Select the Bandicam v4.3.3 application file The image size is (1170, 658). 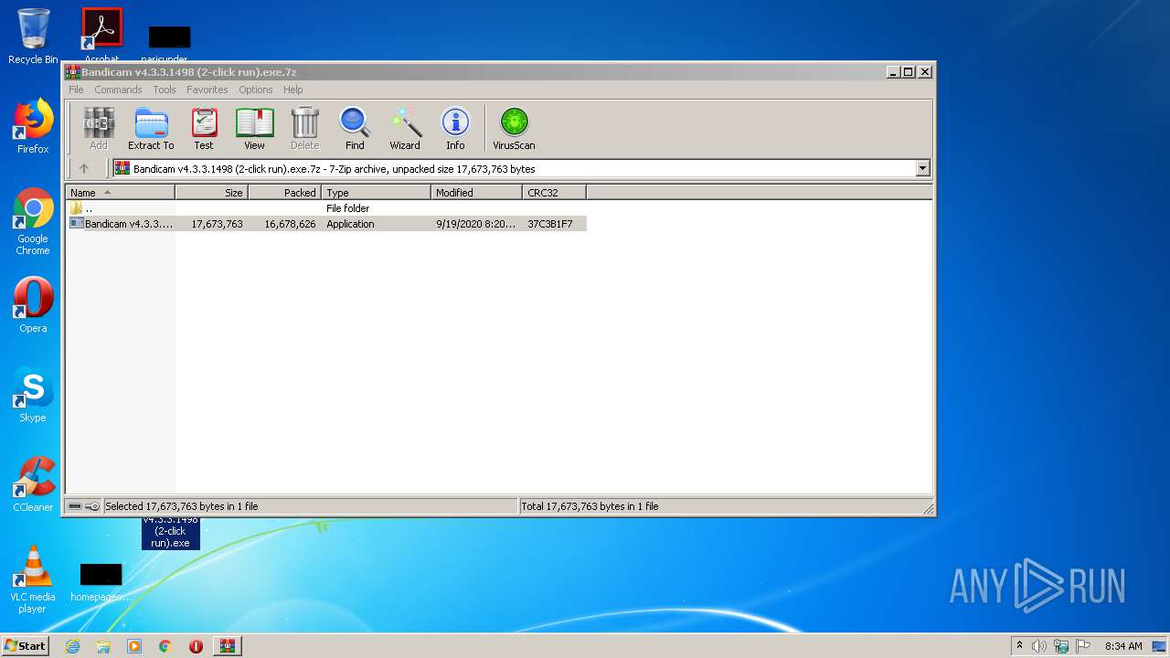[x=325, y=224]
